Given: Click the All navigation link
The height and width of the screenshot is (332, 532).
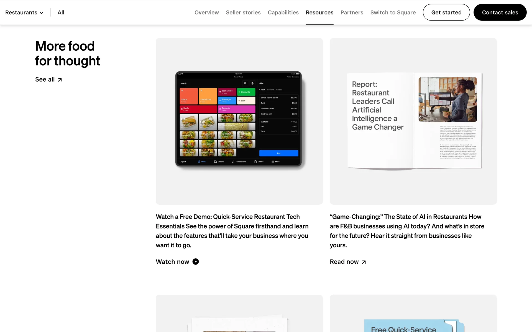Looking at the screenshot, I should click(61, 12).
